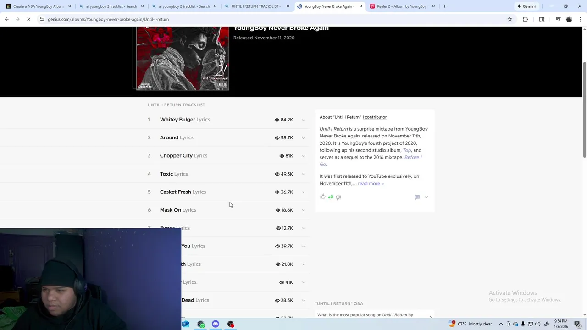Click the 41K view count
Viewport: 587px width, 330px height.
click(286, 282)
